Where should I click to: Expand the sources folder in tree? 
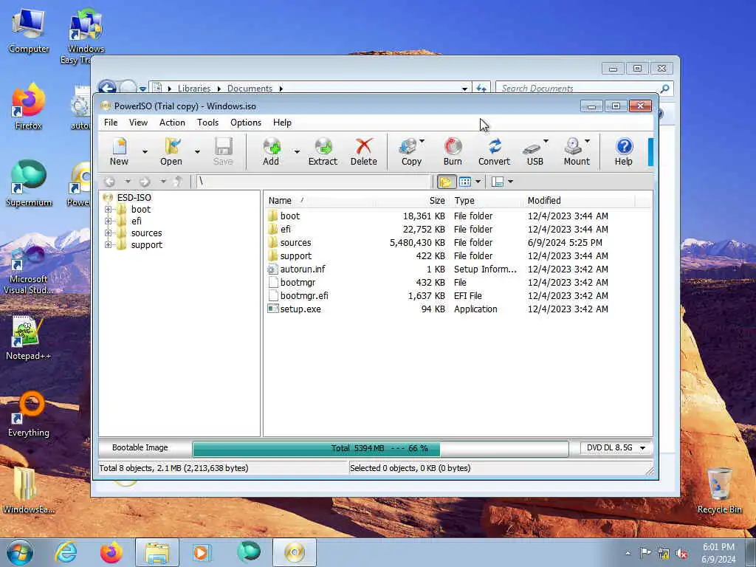pyautogui.click(x=108, y=233)
